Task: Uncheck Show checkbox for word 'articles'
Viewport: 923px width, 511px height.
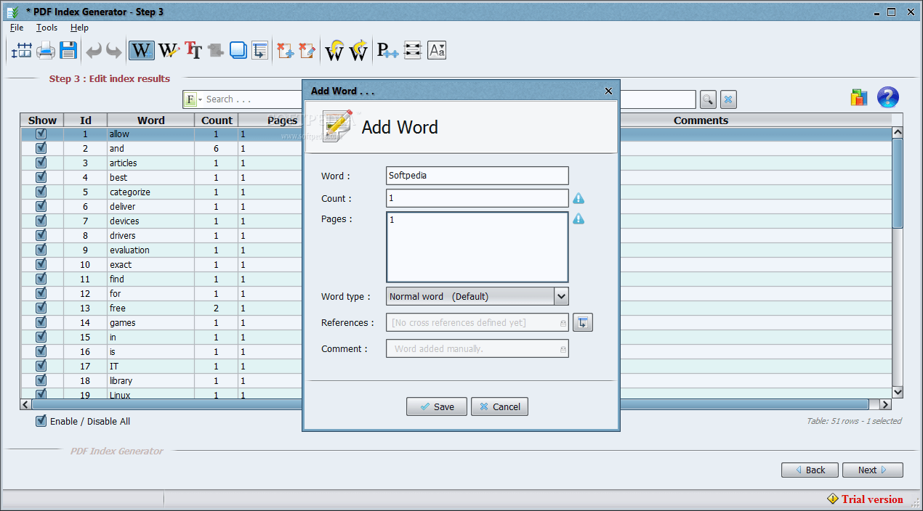Action: tap(41, 163)
